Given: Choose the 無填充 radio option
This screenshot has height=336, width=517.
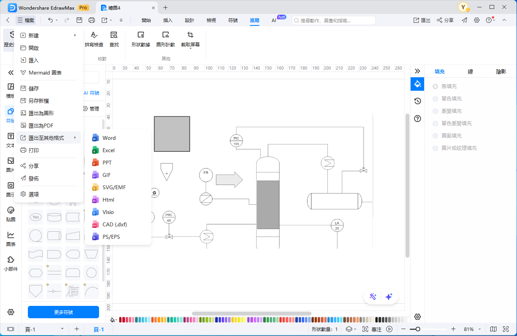Looking at the screenshot, I should pyautogui.click(x=435, y=87).
